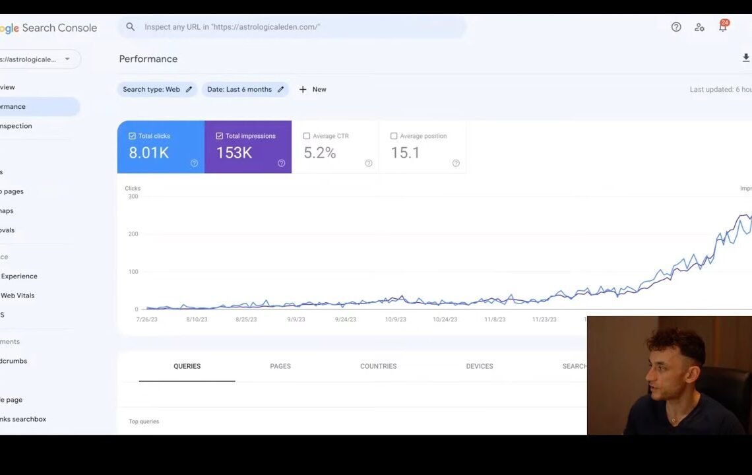Enable the Average CTR checkbox
The image size is (752, 475).
pos(307,136)
